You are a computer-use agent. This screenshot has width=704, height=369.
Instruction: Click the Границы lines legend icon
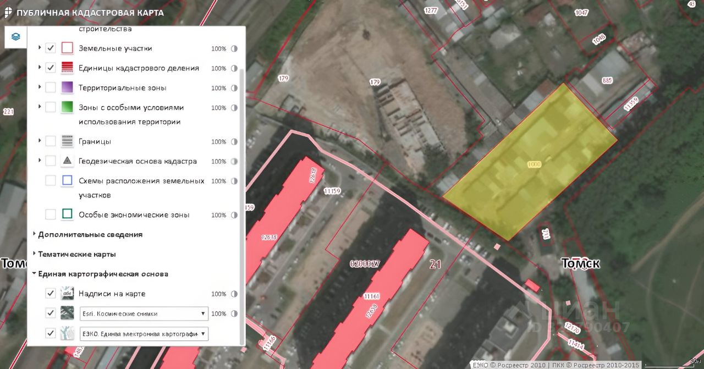tap(67, 141)
